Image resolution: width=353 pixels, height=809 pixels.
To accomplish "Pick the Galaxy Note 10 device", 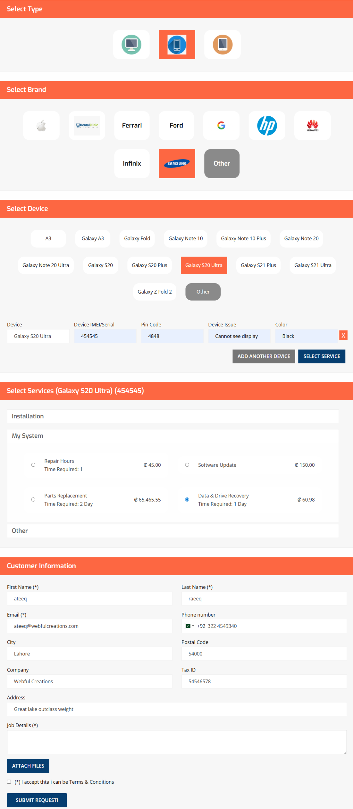I will tap(185, 238).
